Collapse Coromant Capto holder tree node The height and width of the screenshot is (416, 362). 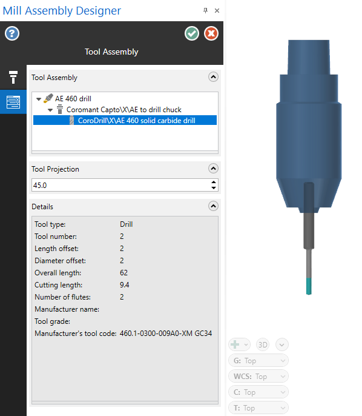[x=50, y=110]
